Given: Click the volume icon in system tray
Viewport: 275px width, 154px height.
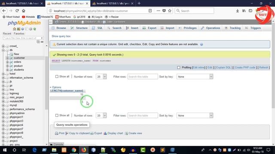Looking at the screenshot, I should tap(248, 150).
